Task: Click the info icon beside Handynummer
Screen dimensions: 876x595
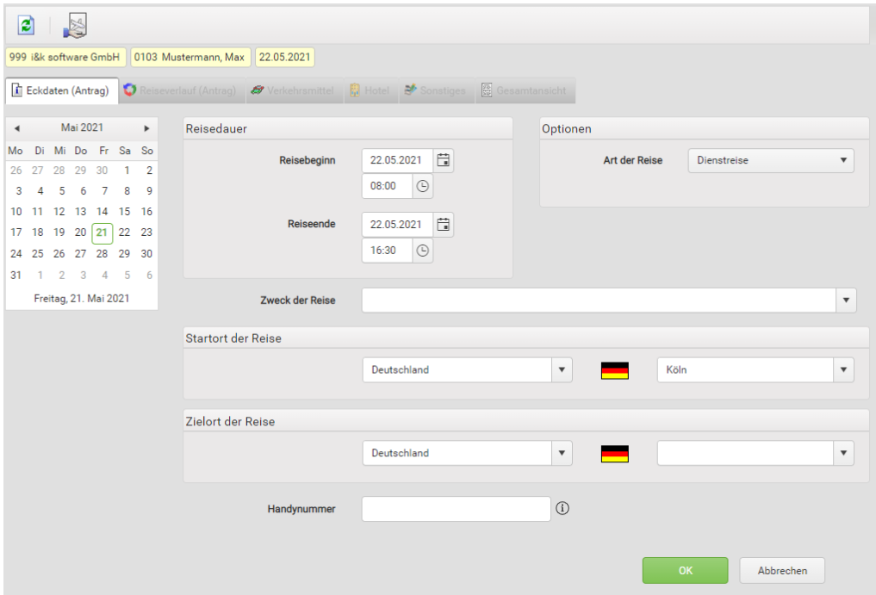Action: pos(563,509)
